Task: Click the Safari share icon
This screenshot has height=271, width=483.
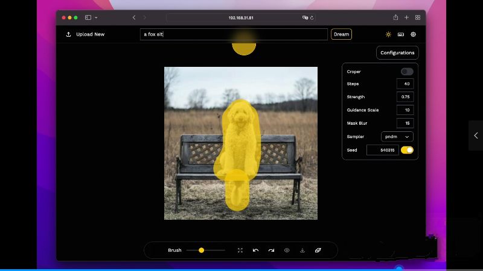Action: pyautogui.click(x=395, y=17)
